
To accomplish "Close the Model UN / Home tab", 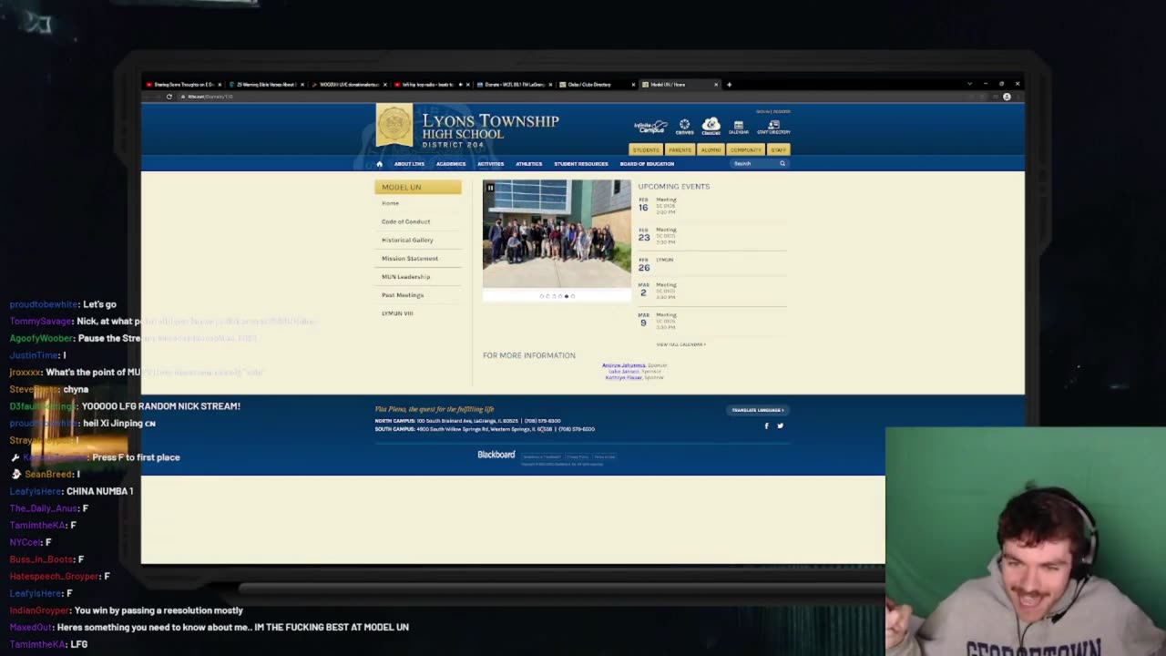I will 716,85.
